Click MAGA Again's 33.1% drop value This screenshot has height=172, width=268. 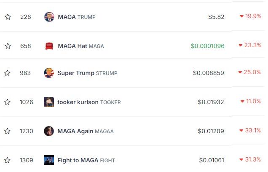(x=251, y=131)
